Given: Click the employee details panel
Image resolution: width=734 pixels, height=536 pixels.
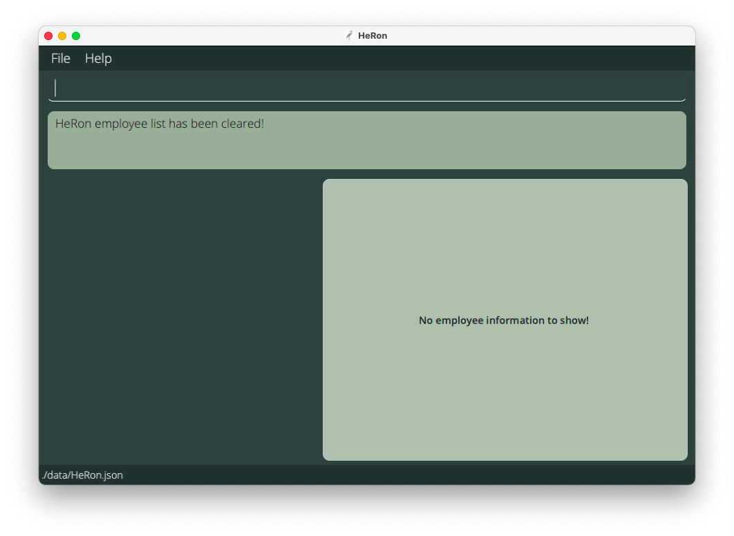Looking at the screenshot, I should click(503, 387).
